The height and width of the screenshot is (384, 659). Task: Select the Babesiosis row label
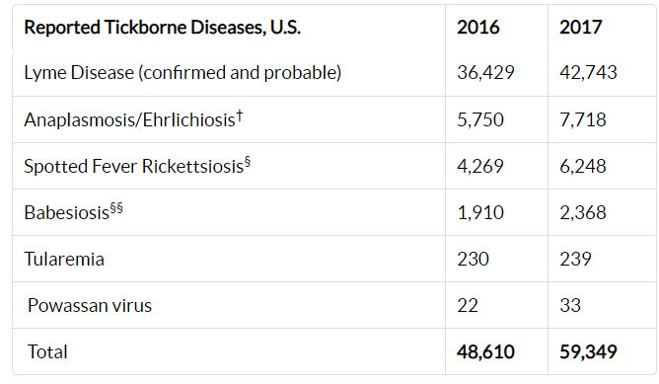[74, 211]
